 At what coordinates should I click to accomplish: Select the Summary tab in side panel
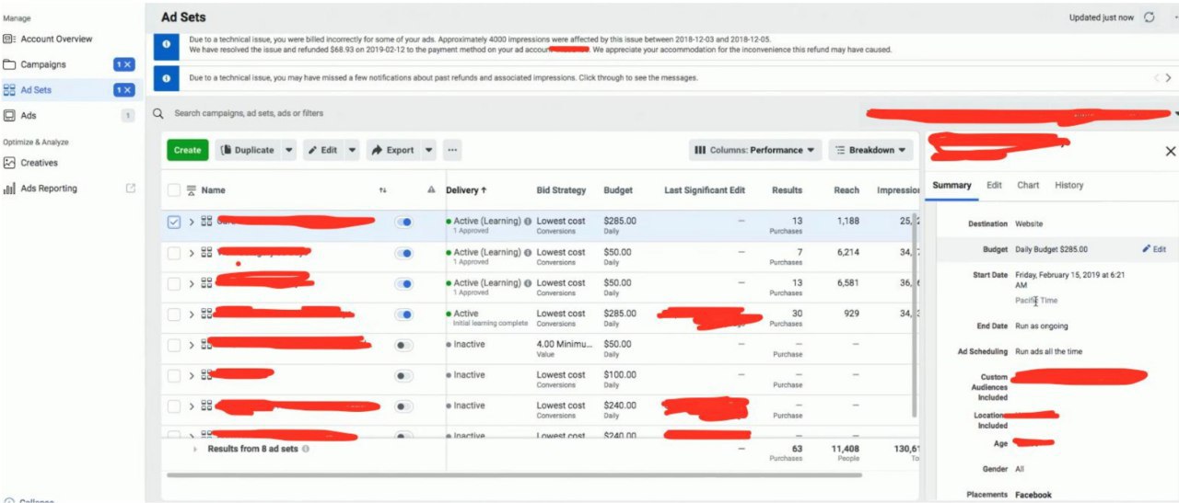951,185
